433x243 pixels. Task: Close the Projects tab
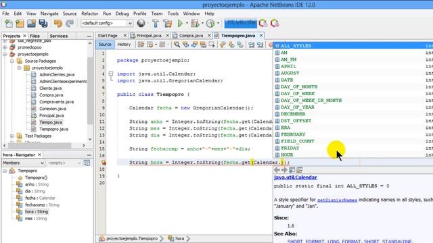click(x=24, y=36)
